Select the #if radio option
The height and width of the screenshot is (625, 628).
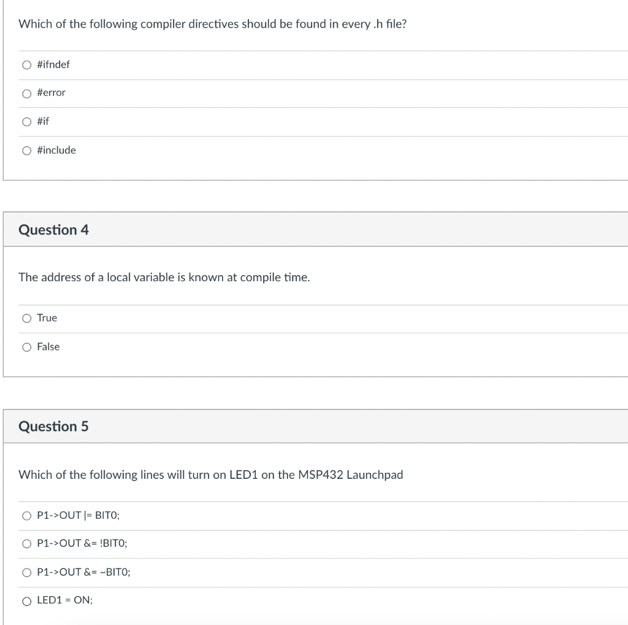click(26, 122)
